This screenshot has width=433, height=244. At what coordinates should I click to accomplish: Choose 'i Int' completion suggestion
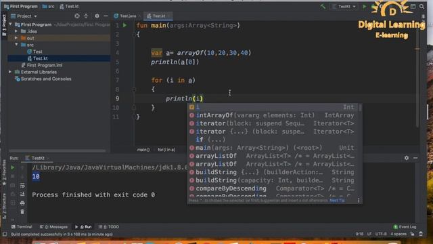[273, 107]
